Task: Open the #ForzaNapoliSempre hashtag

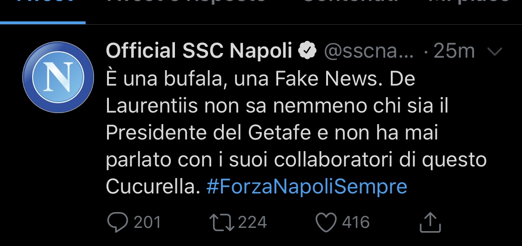Action: tap(307, 187)
